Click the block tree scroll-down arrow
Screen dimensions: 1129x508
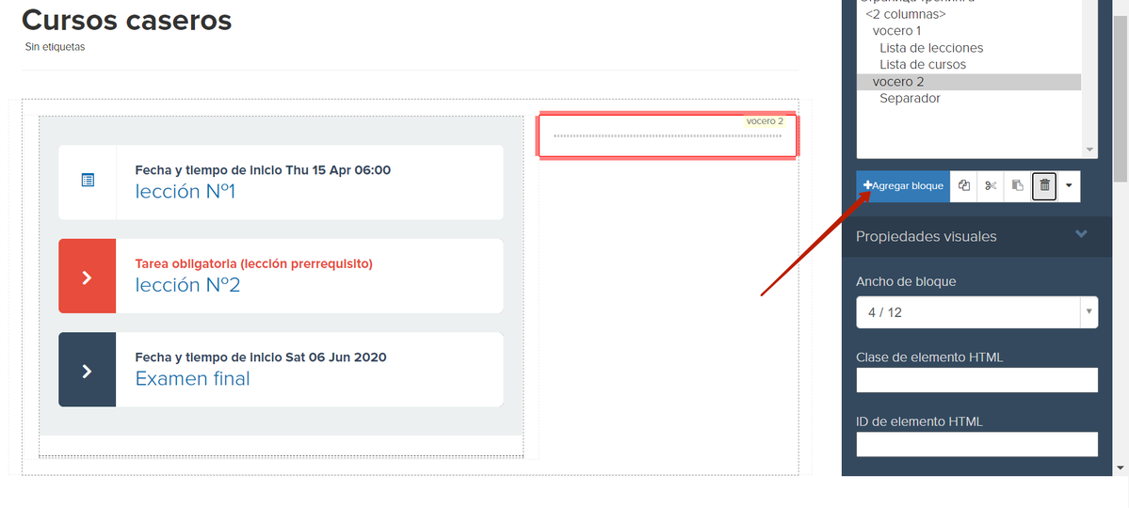coord(1089,150)
